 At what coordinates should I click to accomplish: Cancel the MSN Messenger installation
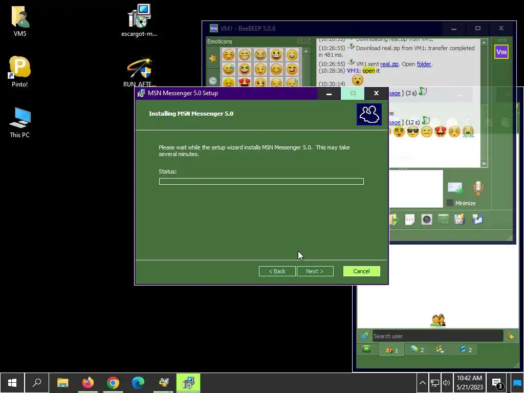pyautogui.click(x=361, y=271)
